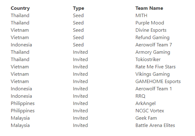Click on Aerowolf Team 1 entry
This screenshot has height=136, width=195.
tap(154, 89)
